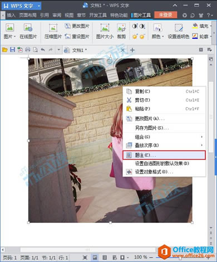Switch to the Page Layout (页面布局) tab

[x=28, y=15]
